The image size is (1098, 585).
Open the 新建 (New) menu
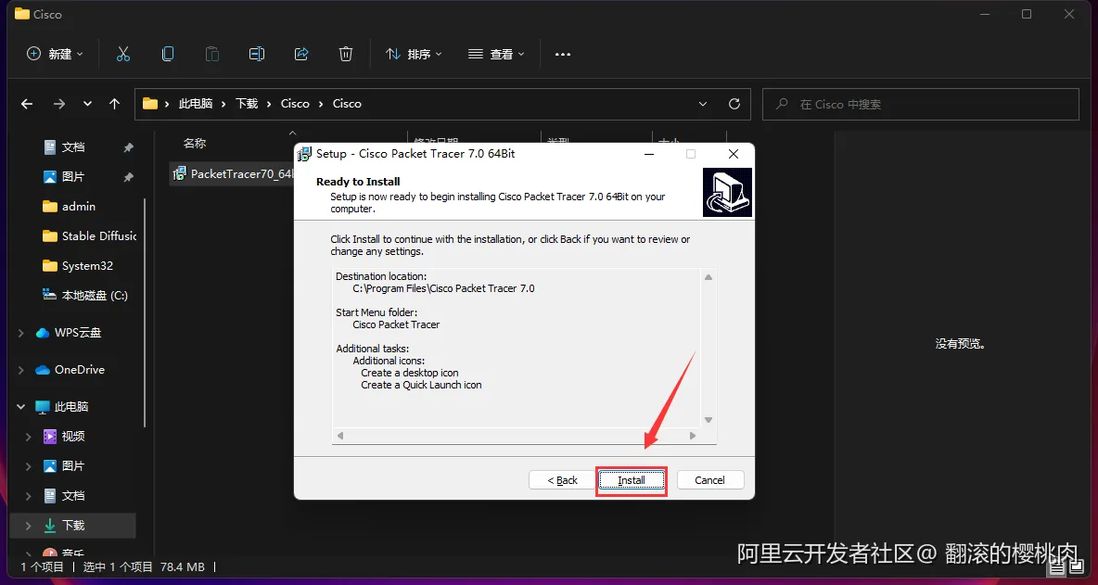click(x=55, y=54)
